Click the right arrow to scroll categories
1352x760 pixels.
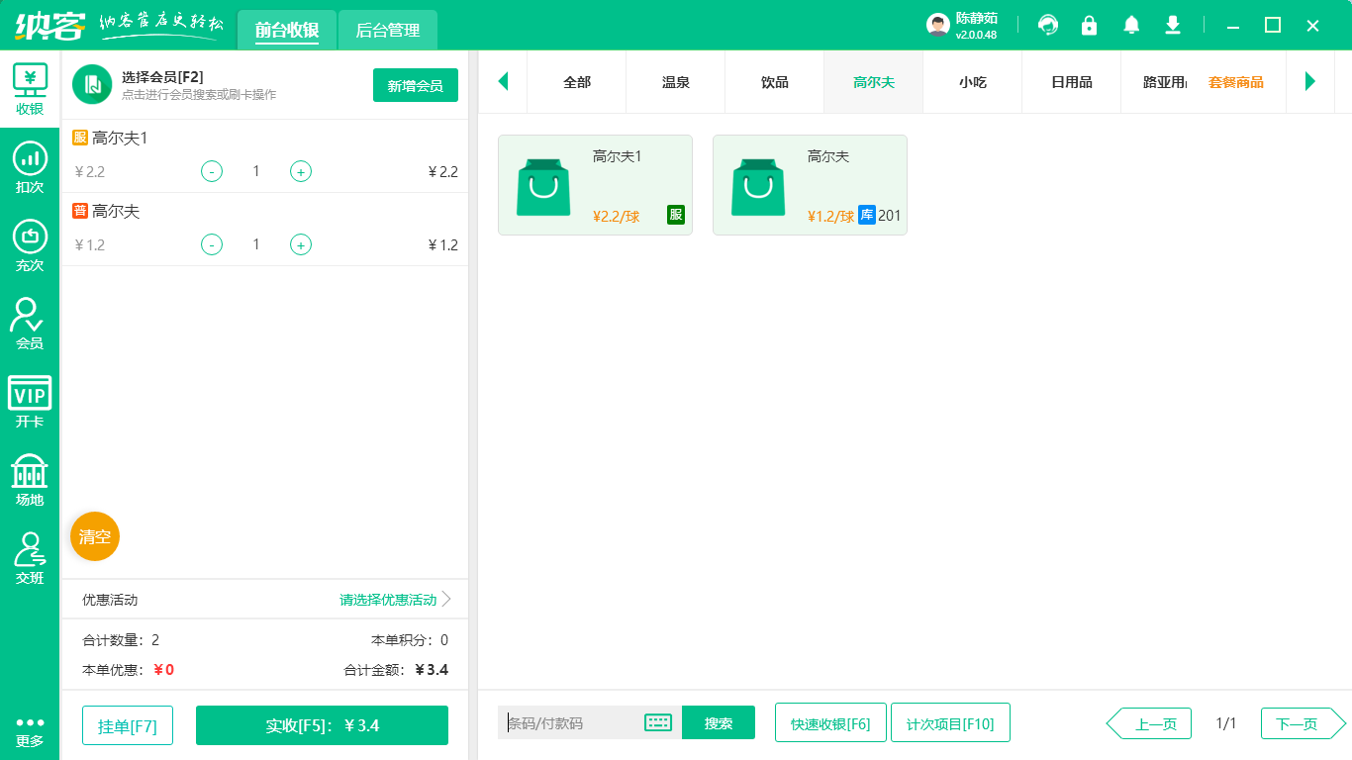pyautogui.click(x=1309, y=82)
